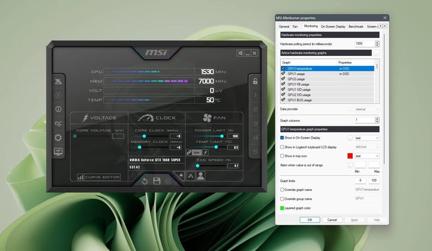Viewport: 432px width, 251px height.
Task: Click the info icon in left sidebar
Action: click(x=59, y=109)
